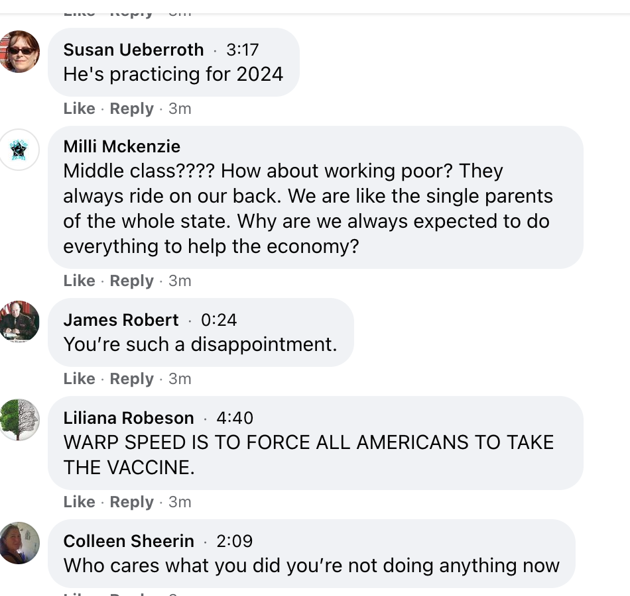Viewport: 630px width, 596px height.
Task: Click Milli Mckenzie's star avatar icon
Action: click(19, 149)
